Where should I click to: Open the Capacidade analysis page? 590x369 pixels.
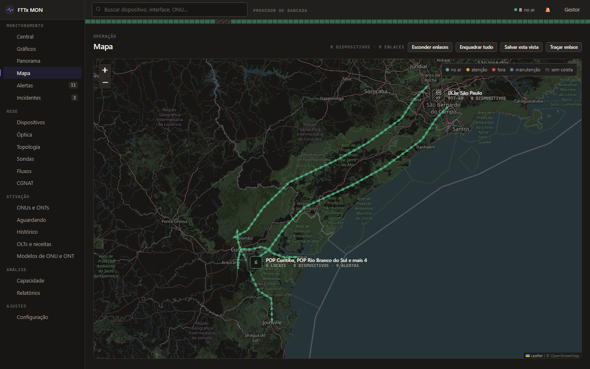pyautogui.click(x=42, y=280)
